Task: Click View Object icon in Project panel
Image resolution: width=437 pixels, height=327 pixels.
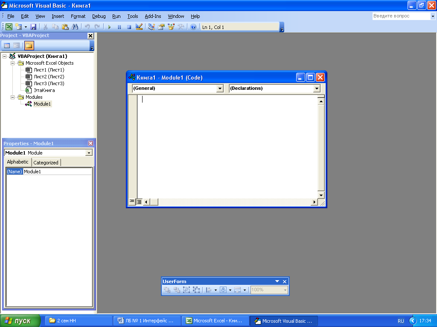Action: [x=17, y=45]
